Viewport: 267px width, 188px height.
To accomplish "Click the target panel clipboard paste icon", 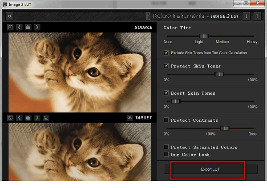I will pyautogui.click(x=10, y=118).
